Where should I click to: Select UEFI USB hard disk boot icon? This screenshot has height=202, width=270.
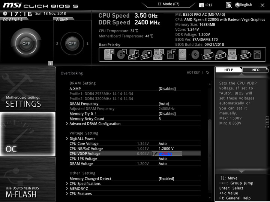(133, 55)
